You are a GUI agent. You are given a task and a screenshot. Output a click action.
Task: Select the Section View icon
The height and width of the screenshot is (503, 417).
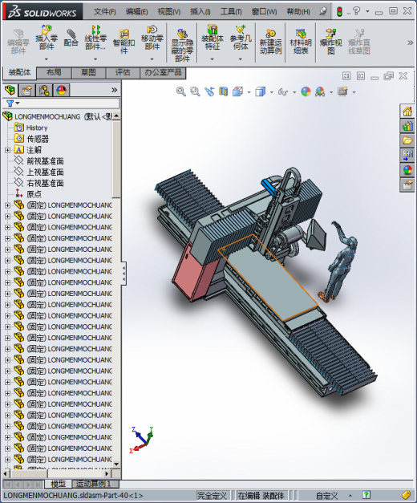pos(223,91)
